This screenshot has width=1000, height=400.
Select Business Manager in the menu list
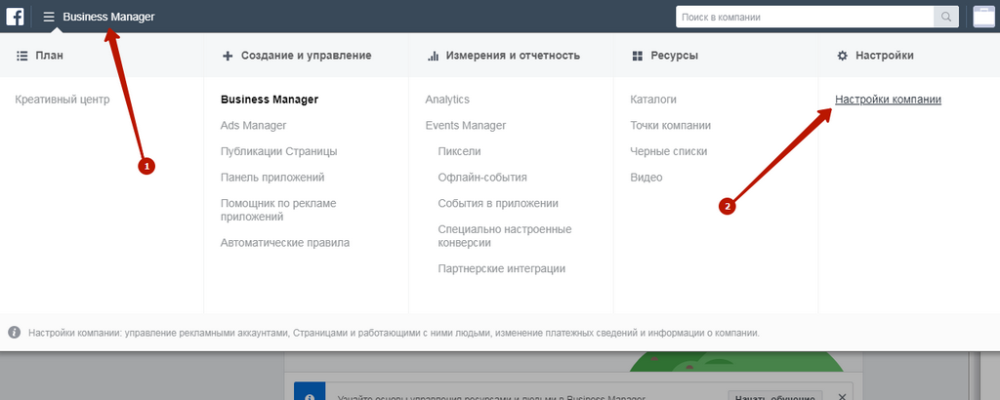tap(270, 100)
